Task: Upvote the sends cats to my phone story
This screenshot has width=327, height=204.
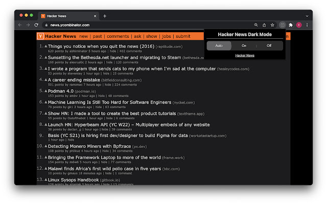Action: (x=45, y=69)
